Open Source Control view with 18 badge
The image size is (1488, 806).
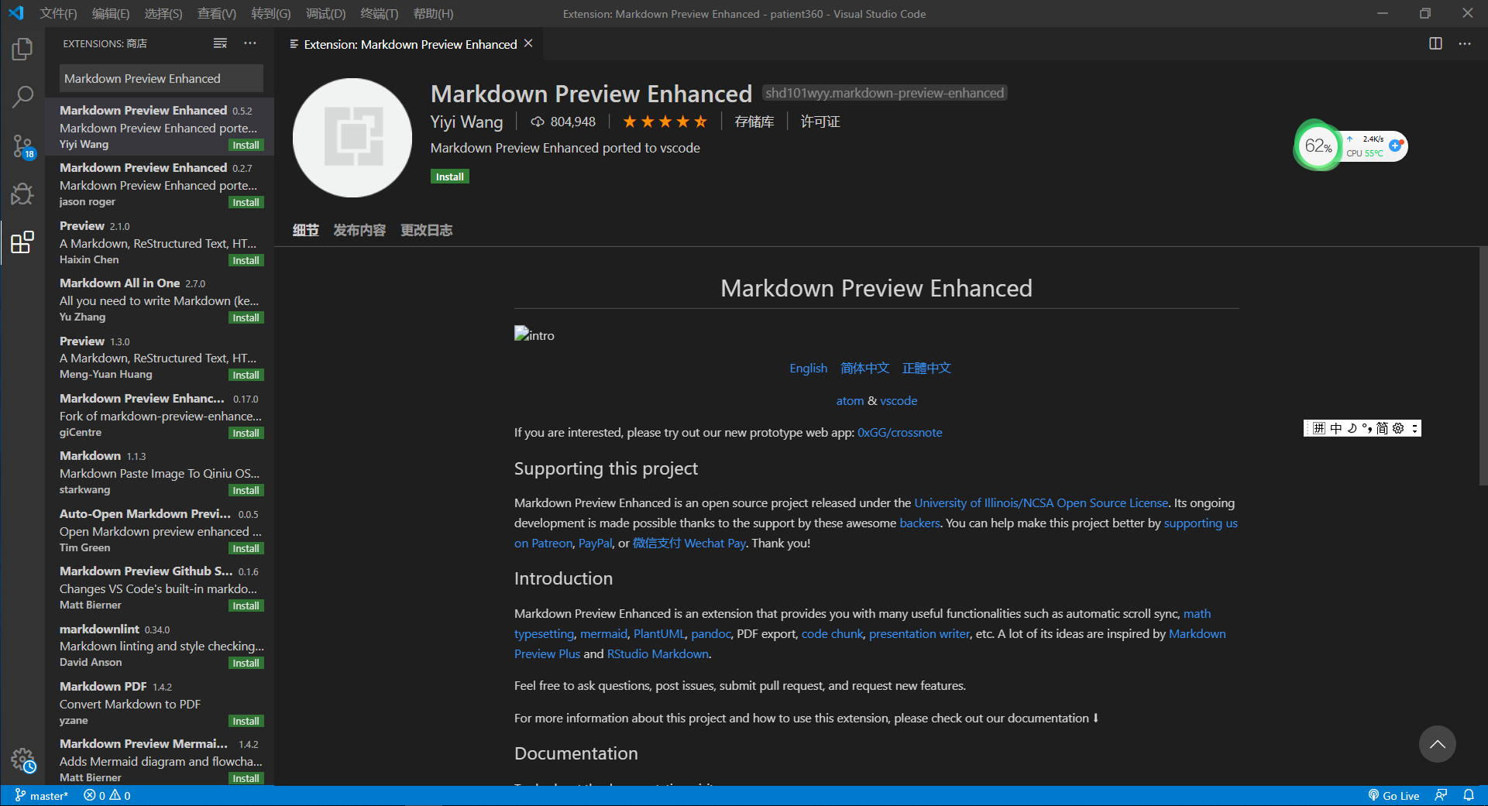tap(22, 146)
